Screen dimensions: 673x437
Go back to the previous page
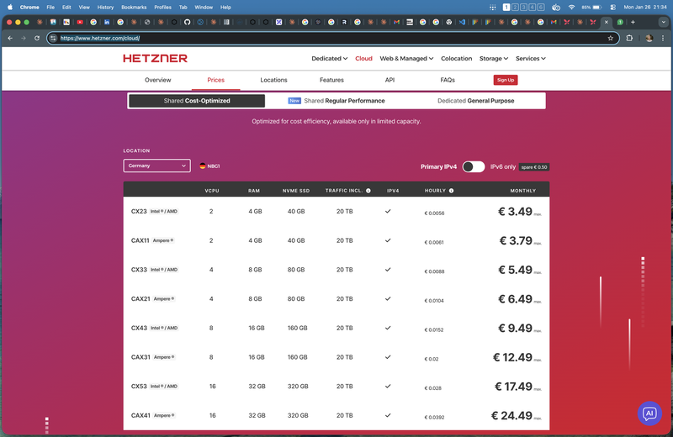click(x=10, y=38)
